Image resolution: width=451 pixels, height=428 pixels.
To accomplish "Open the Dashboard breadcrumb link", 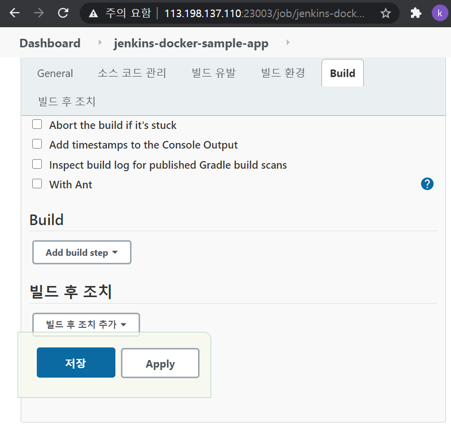I will [50, 43].
